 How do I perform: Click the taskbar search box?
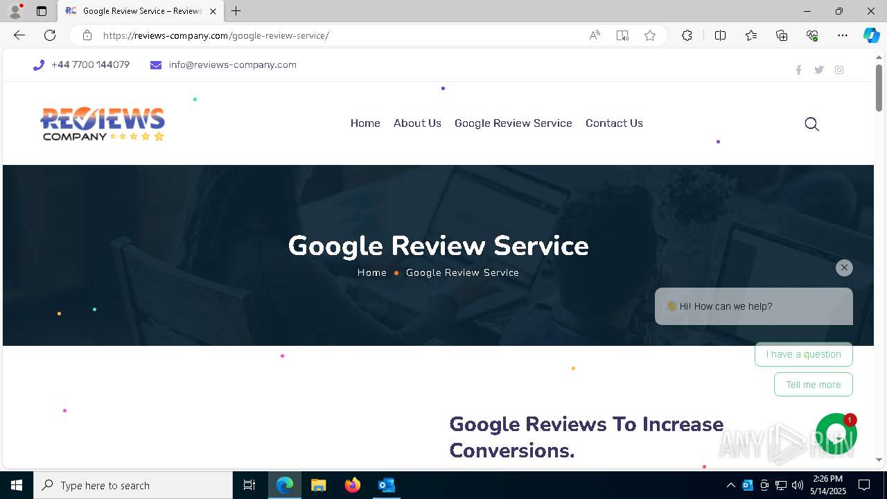133,485
